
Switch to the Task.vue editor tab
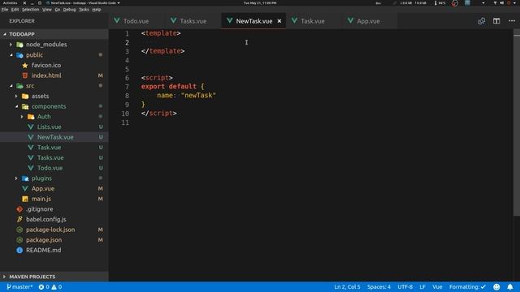click(312, 21)
